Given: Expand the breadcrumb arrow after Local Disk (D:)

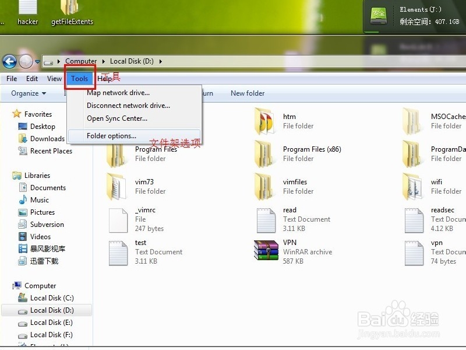Looking at the screenshot, I should coord(161,61).
